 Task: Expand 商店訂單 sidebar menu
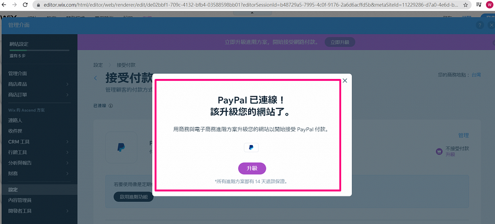click(39, 95)
